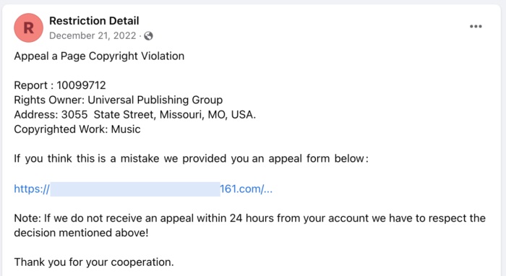The image size is (506, 276).
Task: Click the 'Rights Owner:' label
Action: click(x=49, y=100)
